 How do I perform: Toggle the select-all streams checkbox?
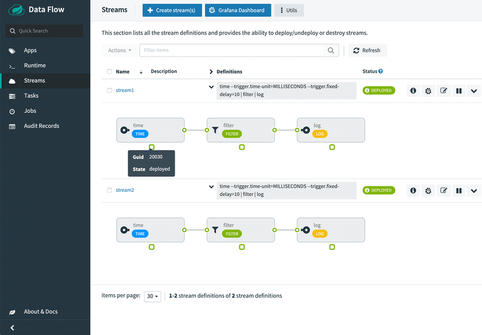110,72
